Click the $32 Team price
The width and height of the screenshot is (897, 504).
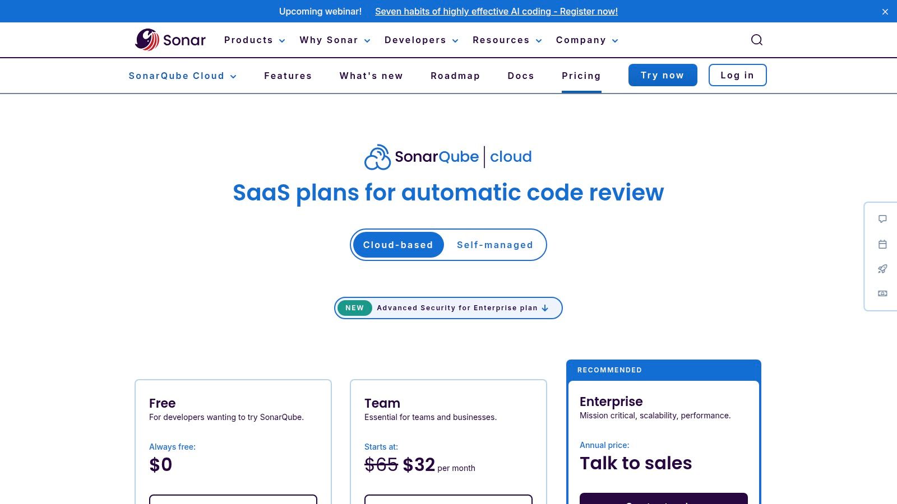(x=419, y=465)
